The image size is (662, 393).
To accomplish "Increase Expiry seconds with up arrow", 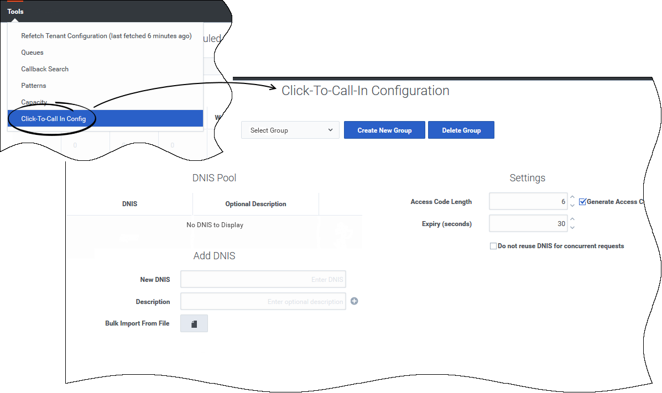I will tap(572, 220).
